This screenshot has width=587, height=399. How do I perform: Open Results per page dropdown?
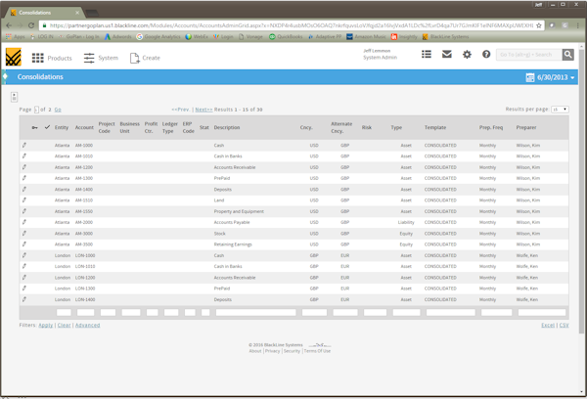560,110
